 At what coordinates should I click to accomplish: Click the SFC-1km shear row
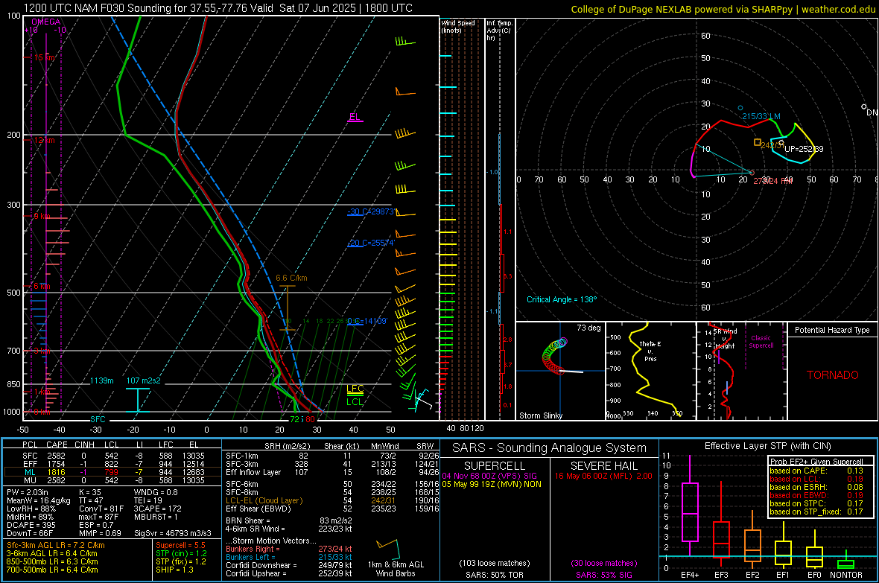(x=332, y=456)
